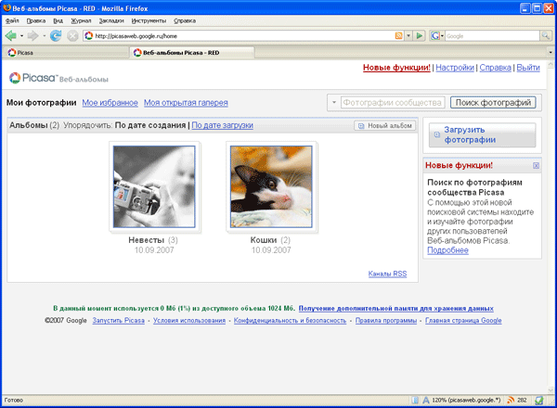Click the Google search box in toolbar
The width and height of the screenshot is (557, 408).
pyautogui.click(x=492, y=36)
